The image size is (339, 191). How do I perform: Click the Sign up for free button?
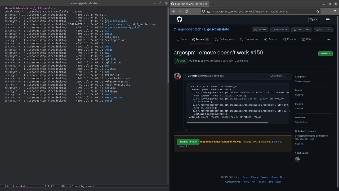pos(188,142)
